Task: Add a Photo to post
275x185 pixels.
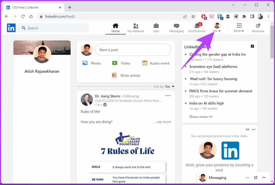Action: pos(92,63)
